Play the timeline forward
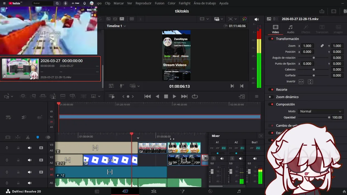This screenshot has height=195, width=347. coord(175,96)
